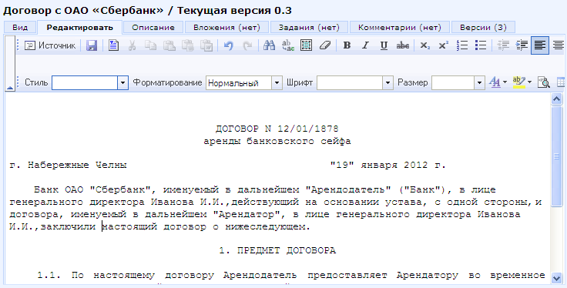567x288 pixels.
Task: Click the Redo arrow icon
Action: point(247,45)
